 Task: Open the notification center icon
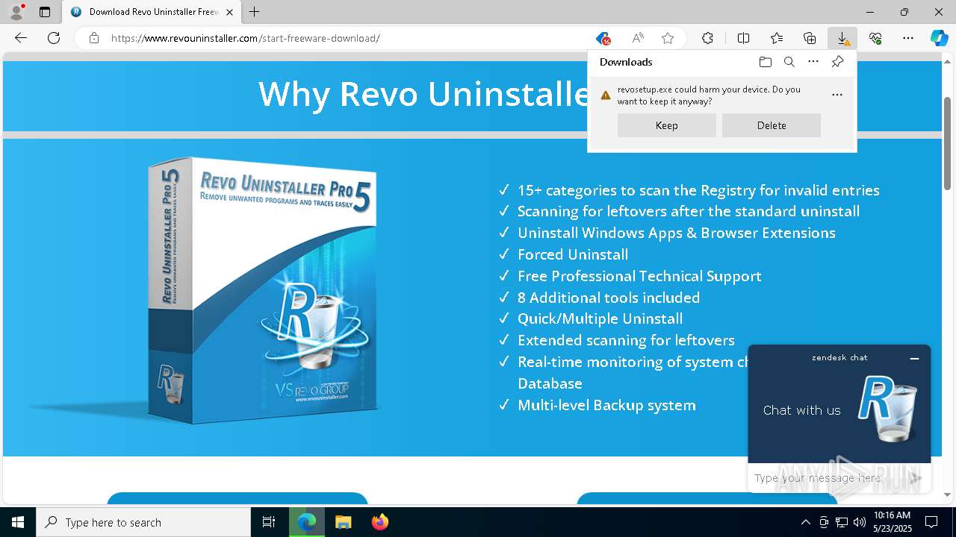pos(931,522)
